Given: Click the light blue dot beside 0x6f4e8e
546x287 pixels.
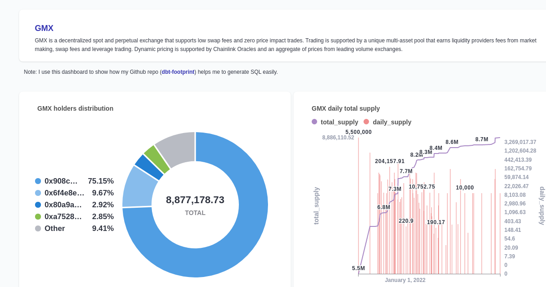Looking at the screenshot, I should coord(37,193).
